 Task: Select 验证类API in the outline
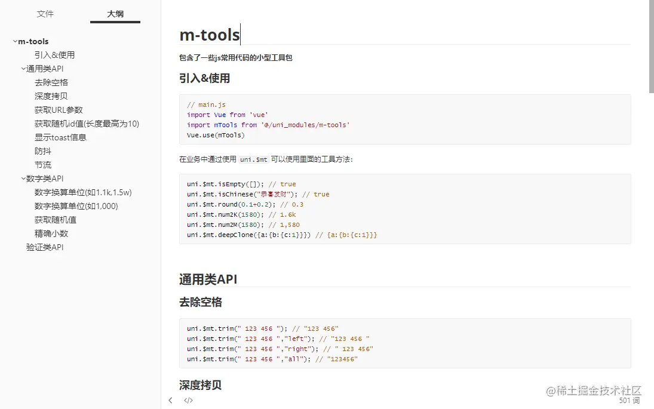tap(45, 247)
